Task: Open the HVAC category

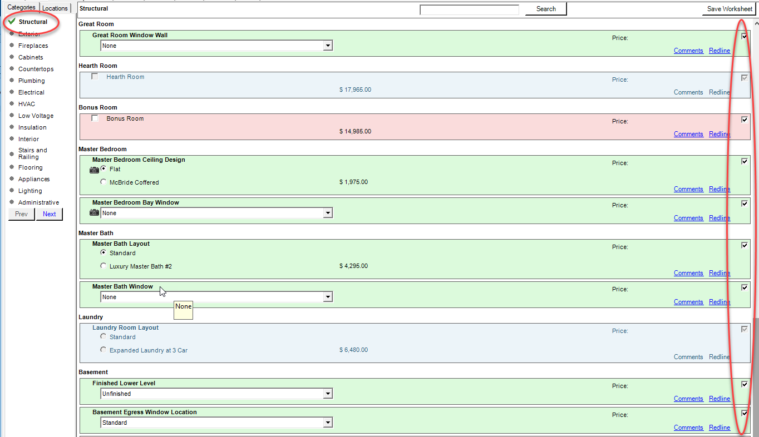Action: [x=26, y=104]
